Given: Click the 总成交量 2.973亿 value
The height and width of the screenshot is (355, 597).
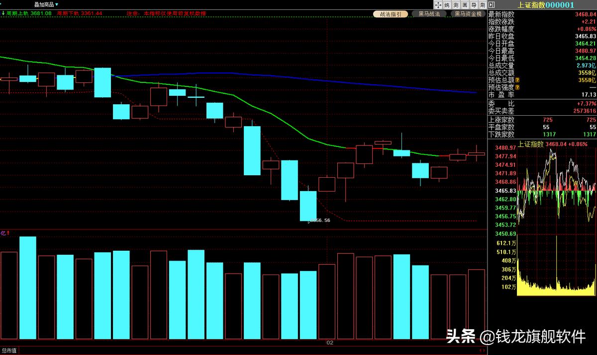Looking at the screenshot, I should (x=587, y=66).
